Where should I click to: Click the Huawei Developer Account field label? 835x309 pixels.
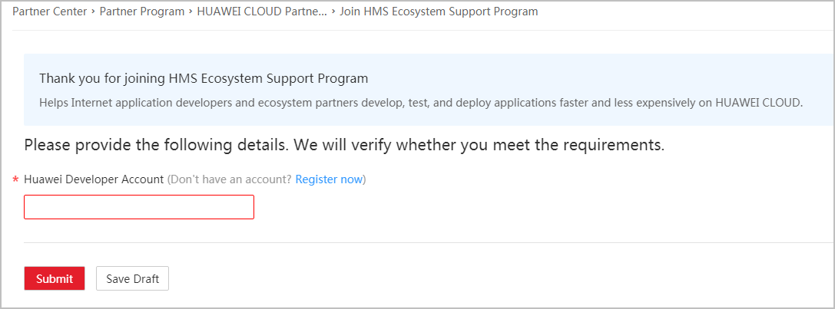[x=94, y=179]
